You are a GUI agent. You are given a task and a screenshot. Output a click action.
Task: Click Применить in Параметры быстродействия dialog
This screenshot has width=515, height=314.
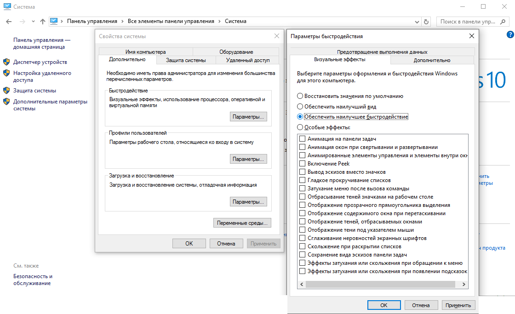point(458,305)
